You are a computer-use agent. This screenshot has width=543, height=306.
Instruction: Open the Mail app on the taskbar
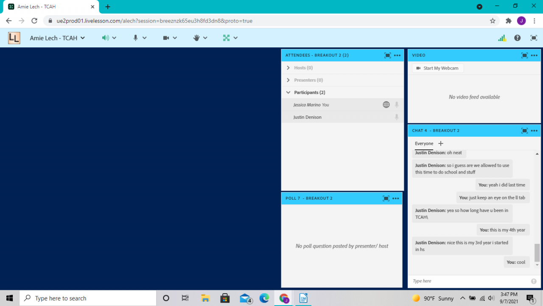tap(246, 298)
